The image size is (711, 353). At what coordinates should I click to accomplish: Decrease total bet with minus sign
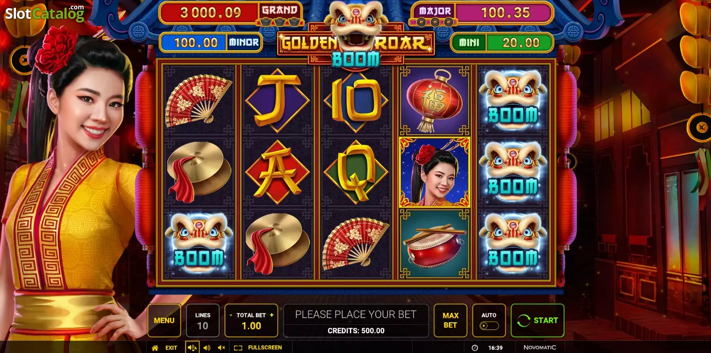[x=231, y=315]
